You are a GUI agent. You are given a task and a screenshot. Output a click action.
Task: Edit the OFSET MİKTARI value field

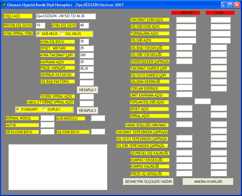(87, 48)
